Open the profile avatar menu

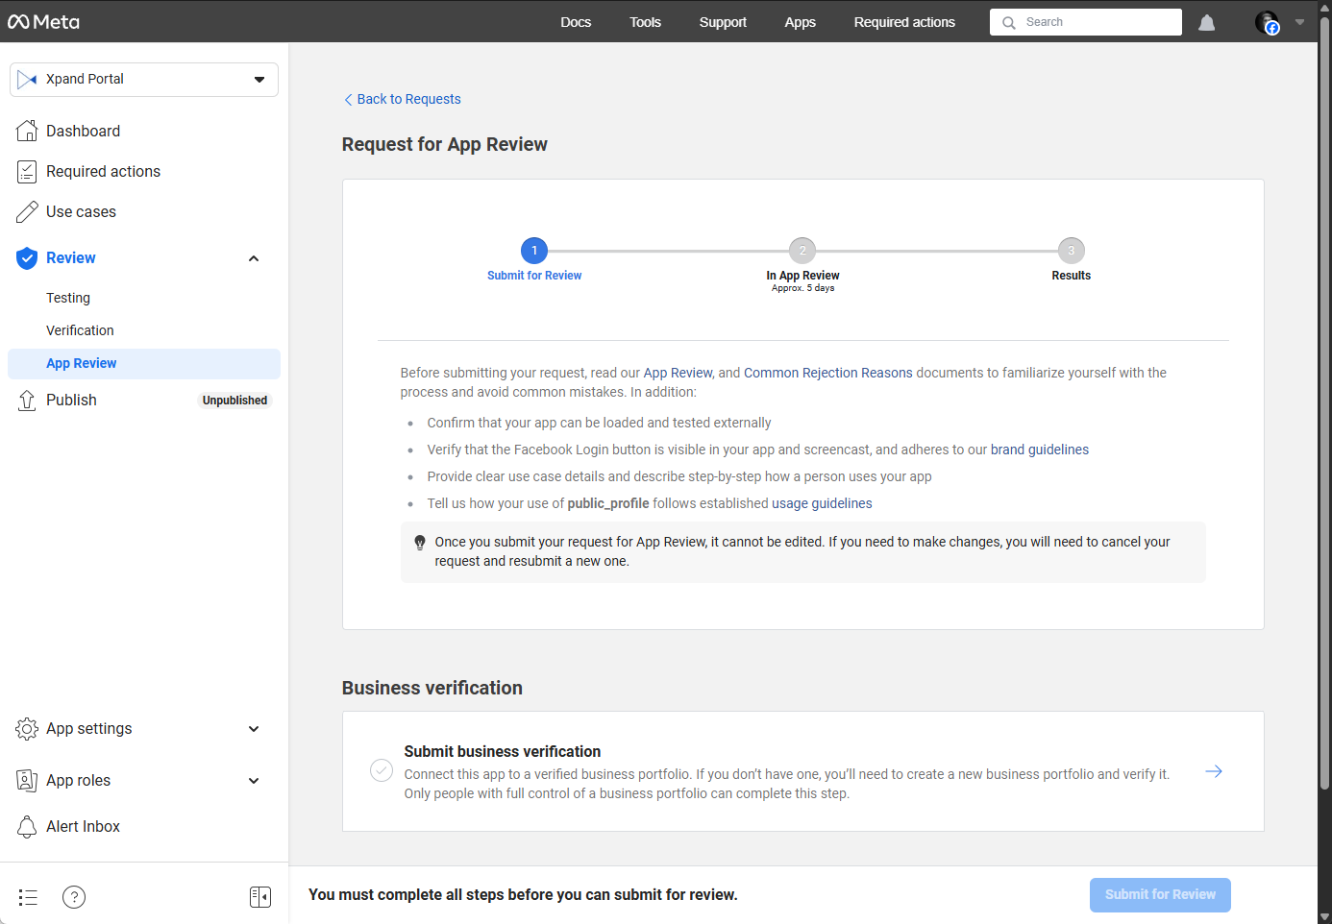tap(1268, 22)
